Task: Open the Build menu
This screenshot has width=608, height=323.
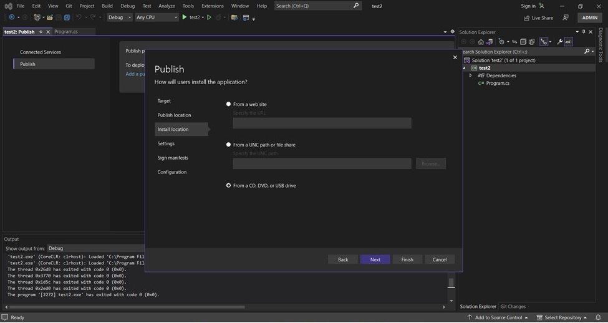Action: tap(107, 6)
